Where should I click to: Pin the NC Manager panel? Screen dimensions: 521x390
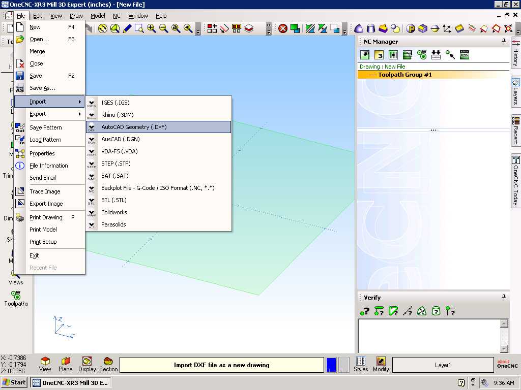[x=504, y=41]
